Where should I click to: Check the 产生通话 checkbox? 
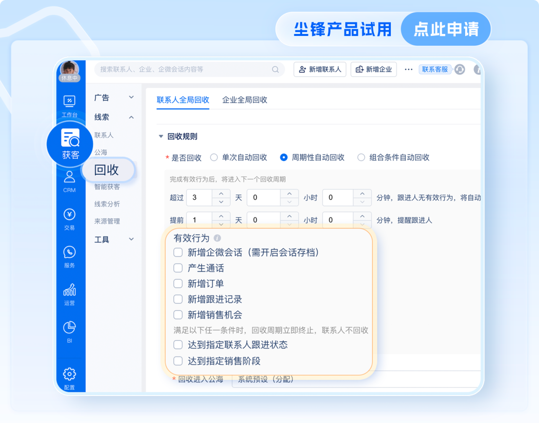[x=178, y=268]
